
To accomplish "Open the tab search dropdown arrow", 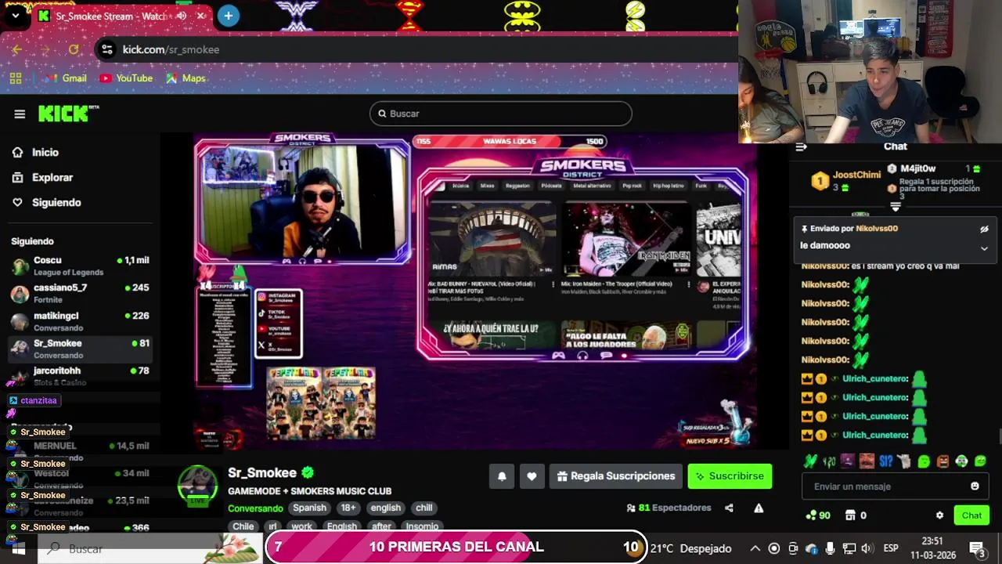I will point(15,16).
